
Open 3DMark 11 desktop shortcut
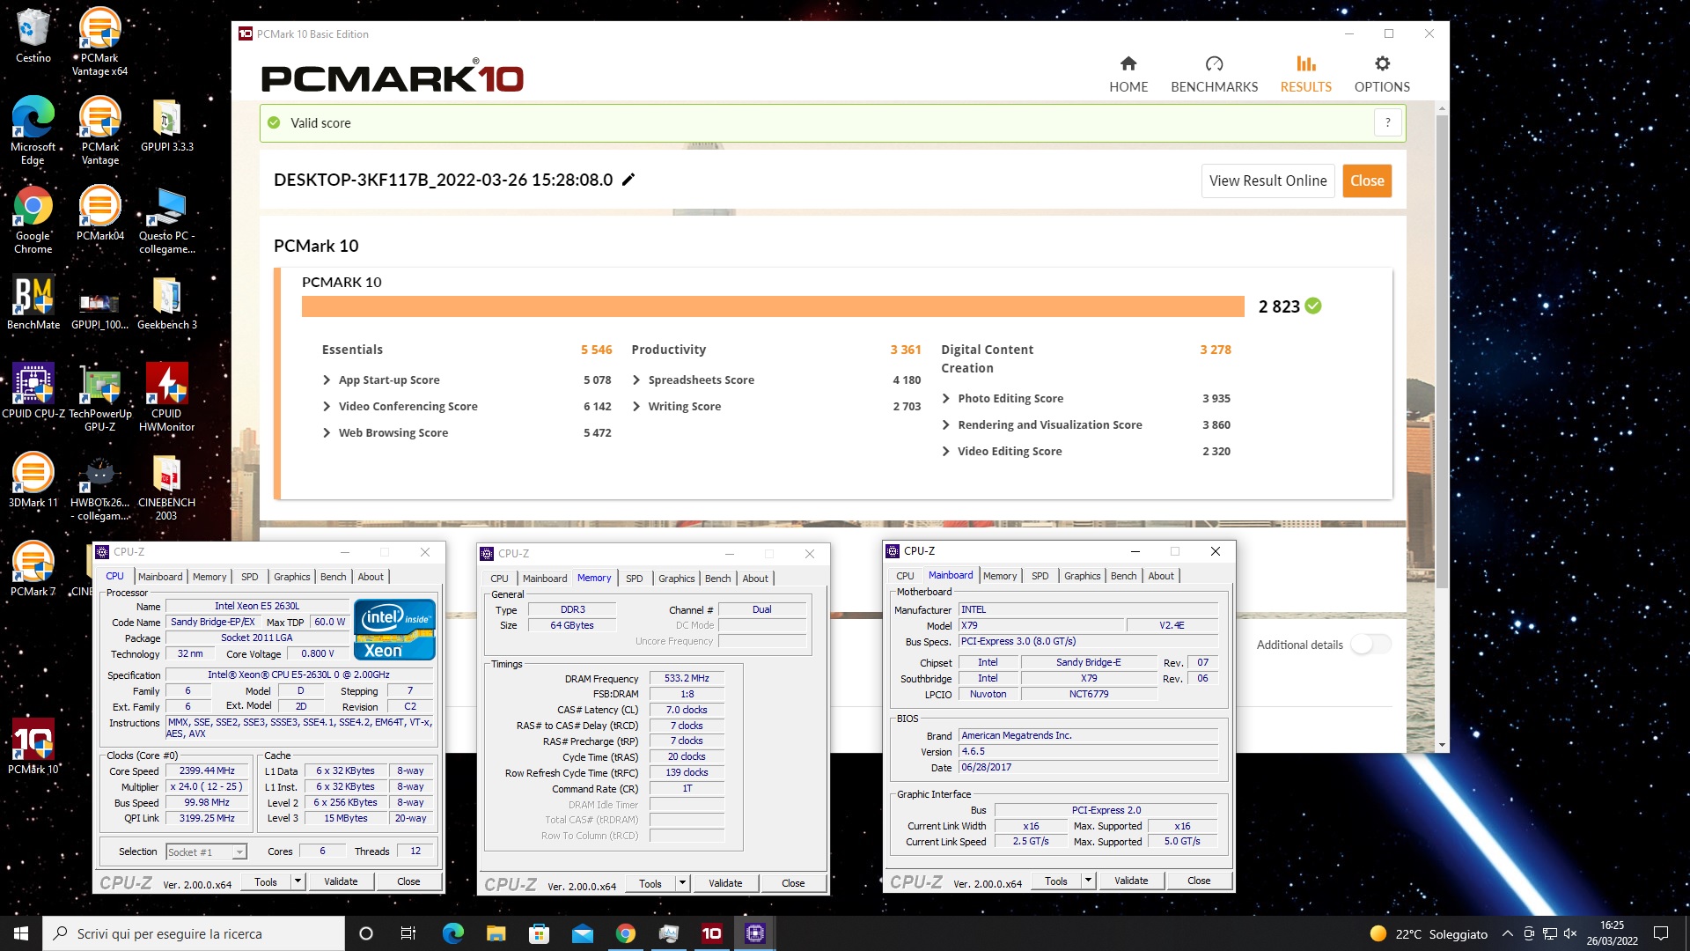point(33,480)
